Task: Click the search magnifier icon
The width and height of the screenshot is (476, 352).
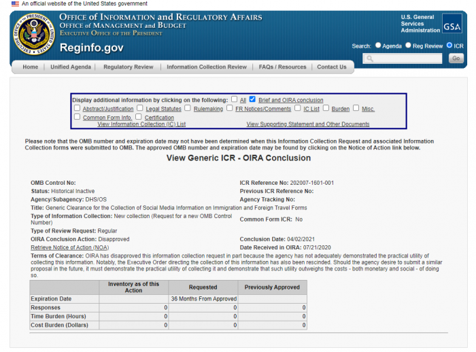Action: tap(370, 59)
